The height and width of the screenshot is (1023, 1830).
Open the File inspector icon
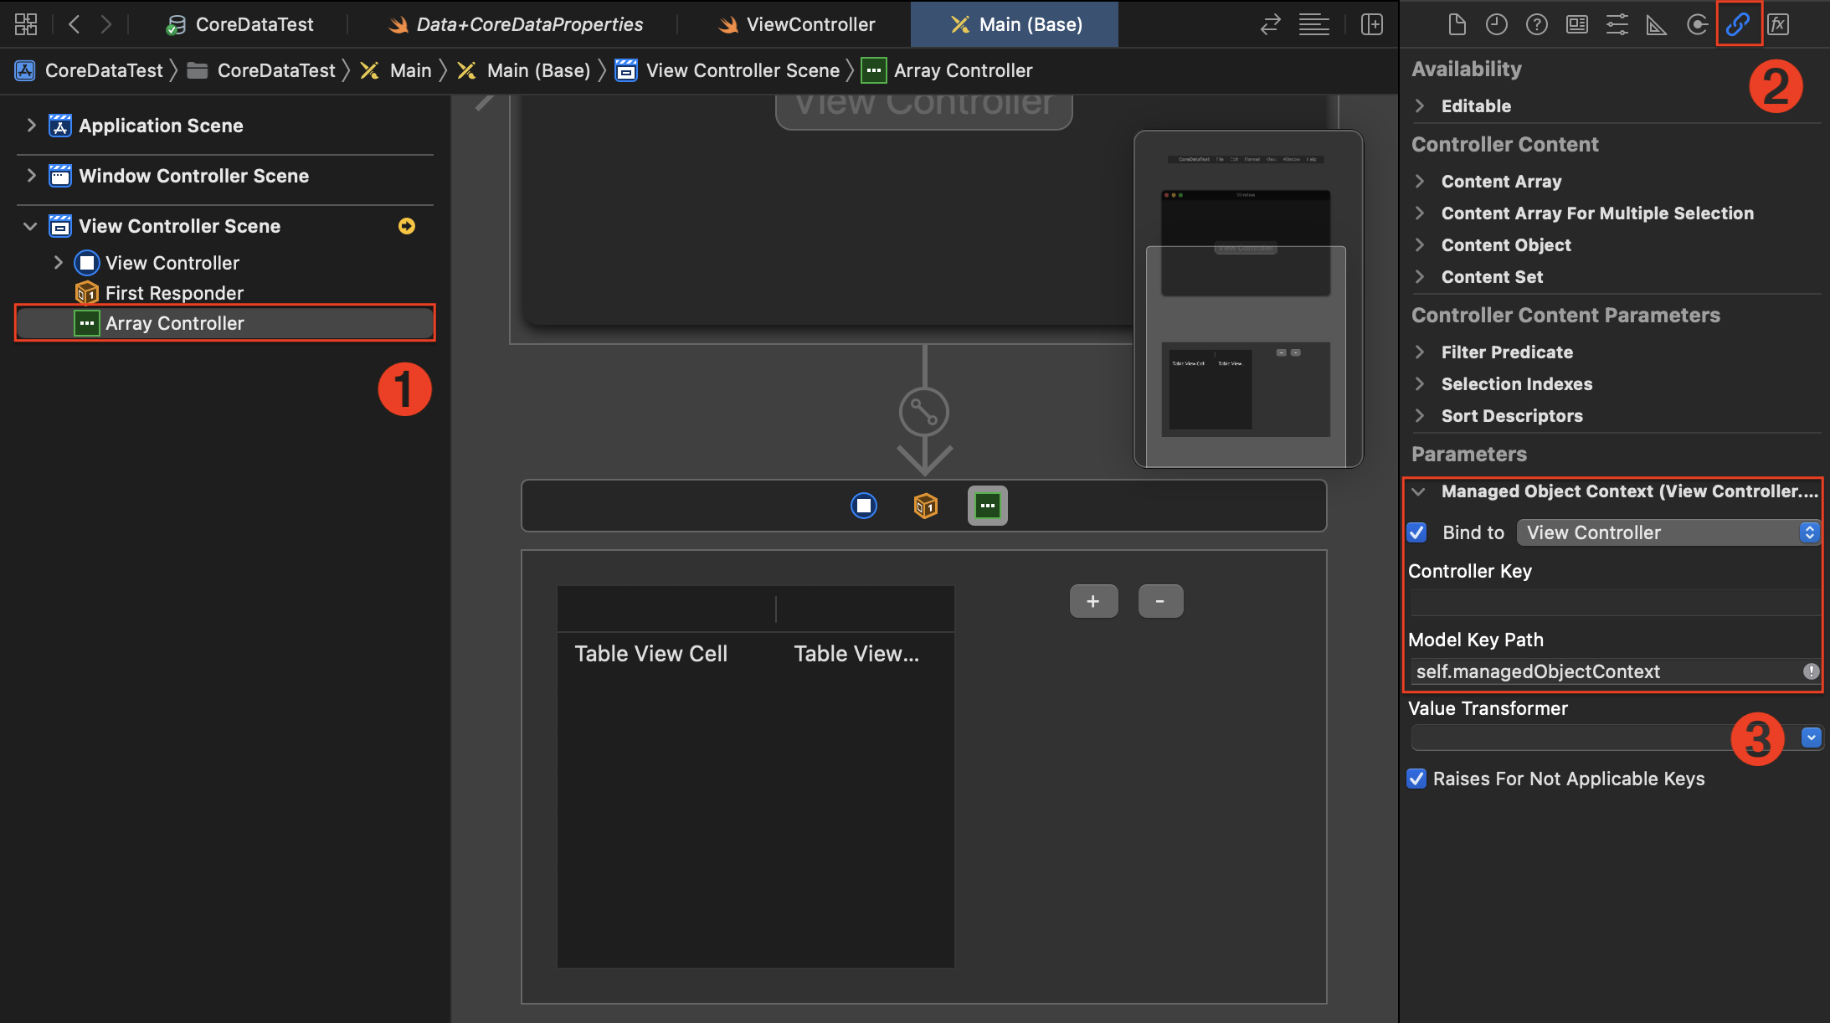1457,24
